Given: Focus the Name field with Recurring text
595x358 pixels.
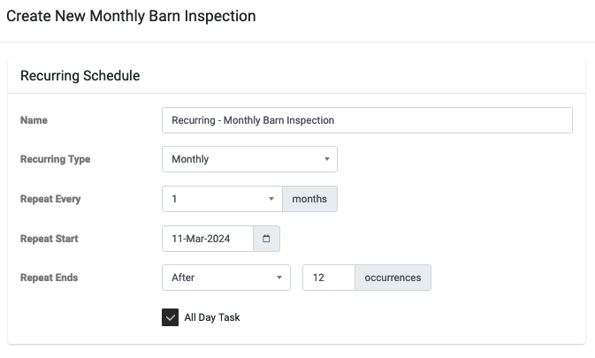Looking at the screenshot, I should [367, 120].
